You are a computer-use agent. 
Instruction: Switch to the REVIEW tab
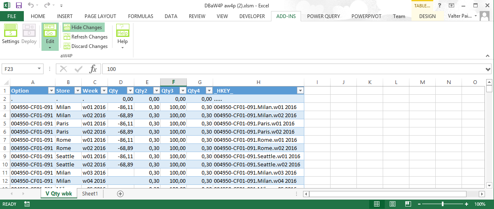pos(197,16)
